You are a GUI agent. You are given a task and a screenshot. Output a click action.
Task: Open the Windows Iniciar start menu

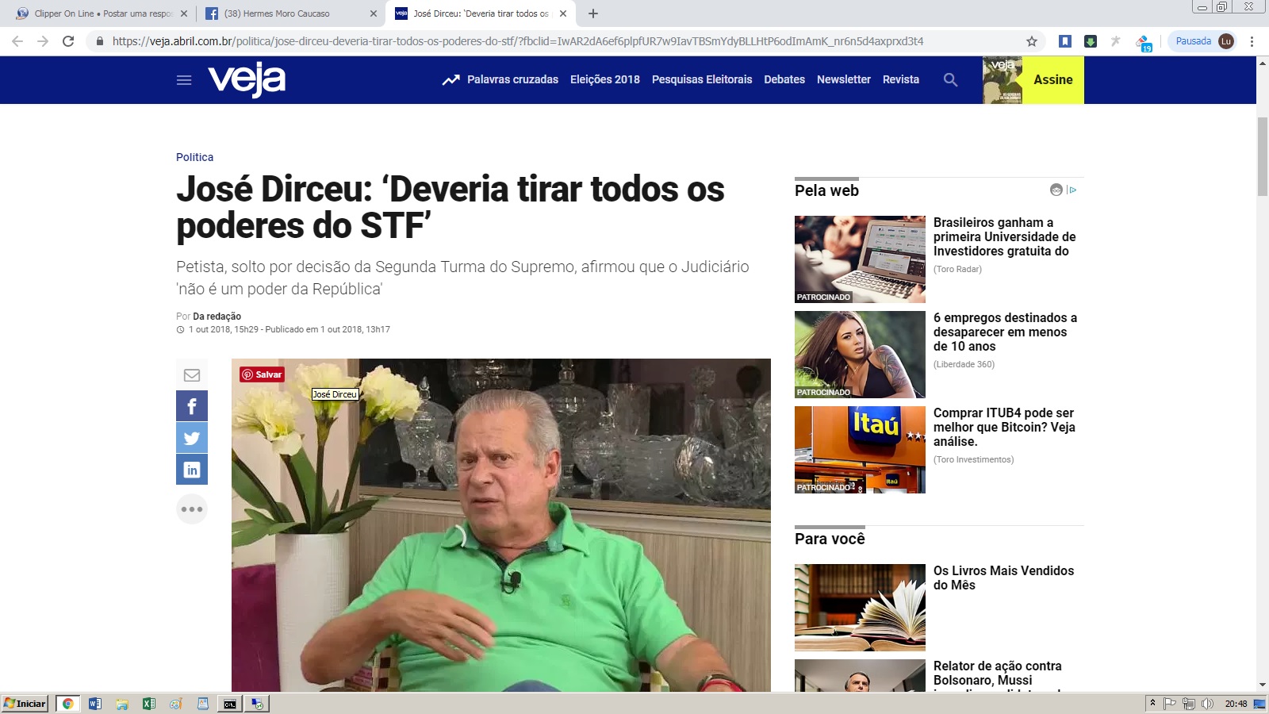click(x=25, y=704)
